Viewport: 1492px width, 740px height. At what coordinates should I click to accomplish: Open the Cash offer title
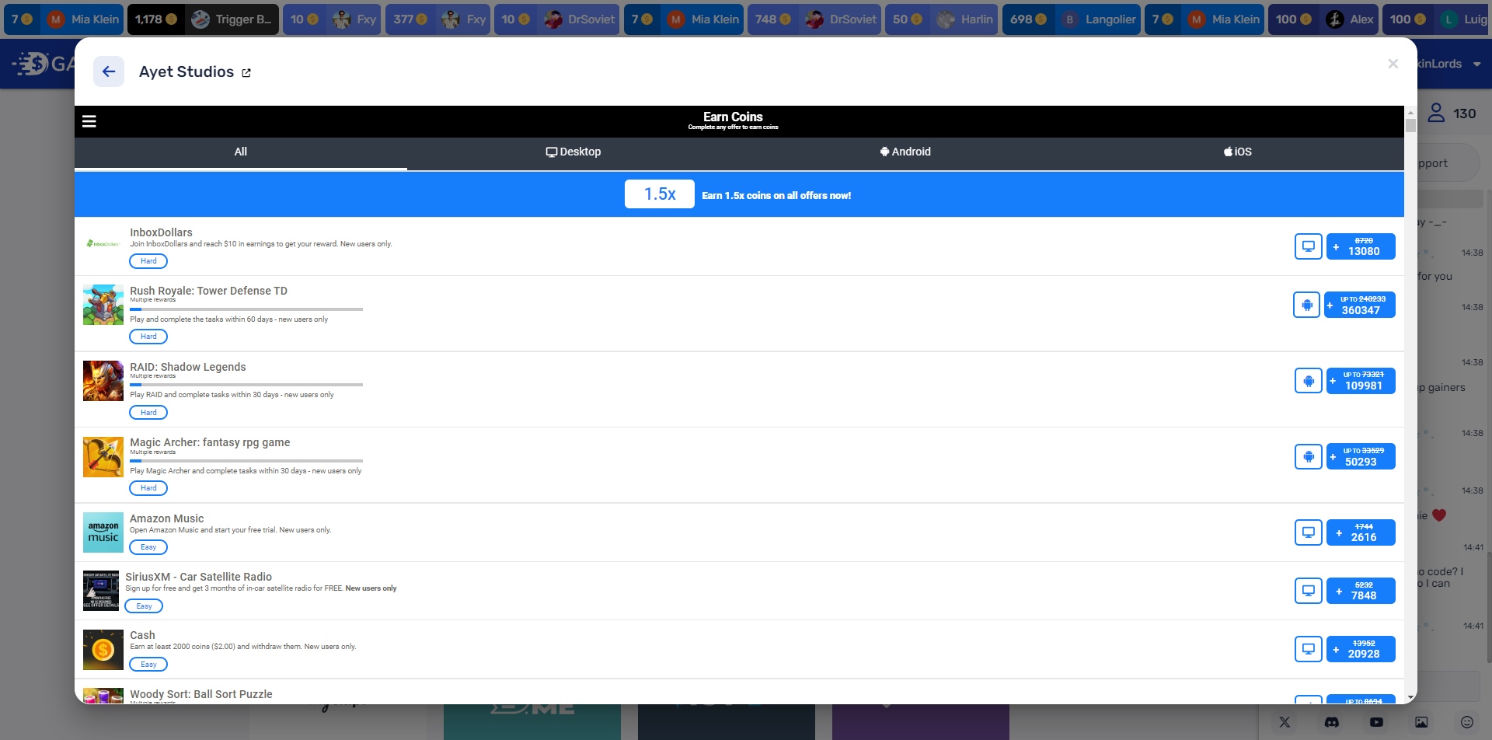tap(142, 635)
